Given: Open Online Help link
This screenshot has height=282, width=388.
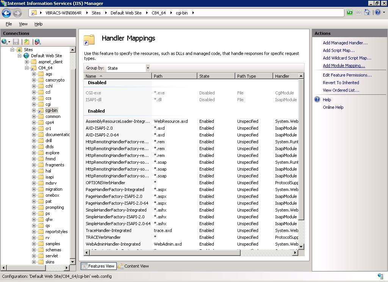Looking at the screenshot, I should pyautogui.click(x=333, y=107).
